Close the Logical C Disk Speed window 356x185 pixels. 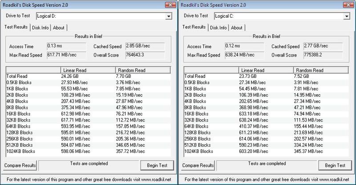pos(348,5)
